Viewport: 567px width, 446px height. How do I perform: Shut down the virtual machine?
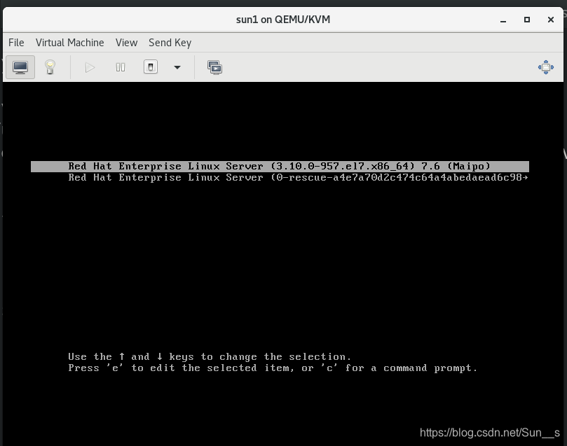click(x=151, y=67)
